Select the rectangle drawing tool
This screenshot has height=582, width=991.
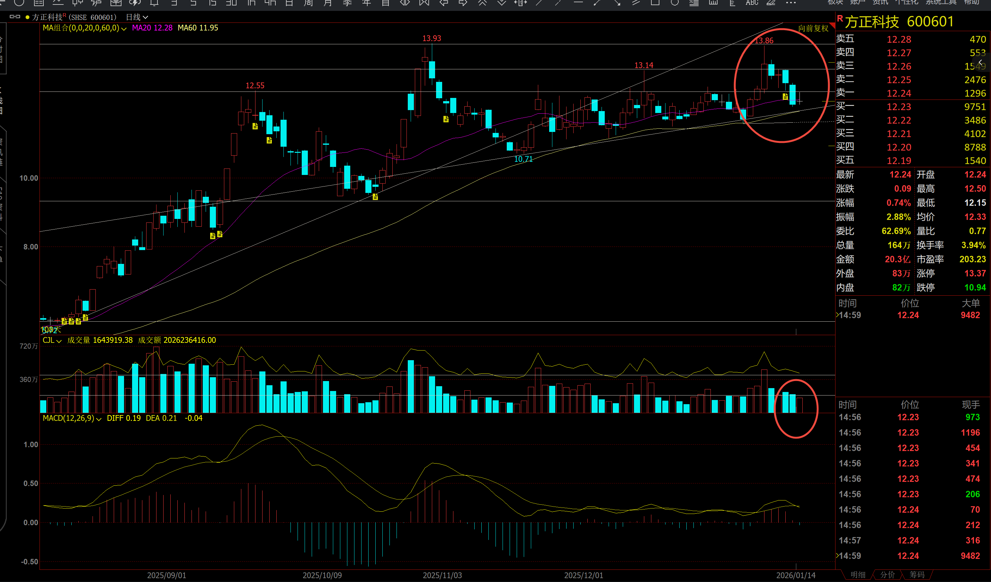tap(655, 3)
